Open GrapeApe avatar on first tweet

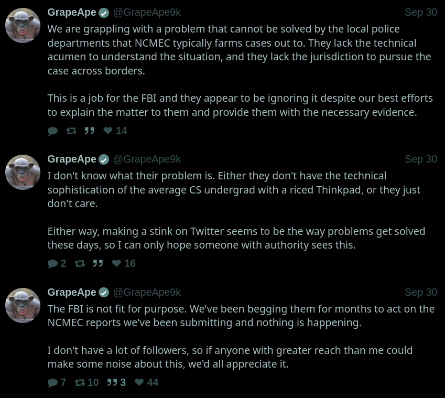coord(23,25)
